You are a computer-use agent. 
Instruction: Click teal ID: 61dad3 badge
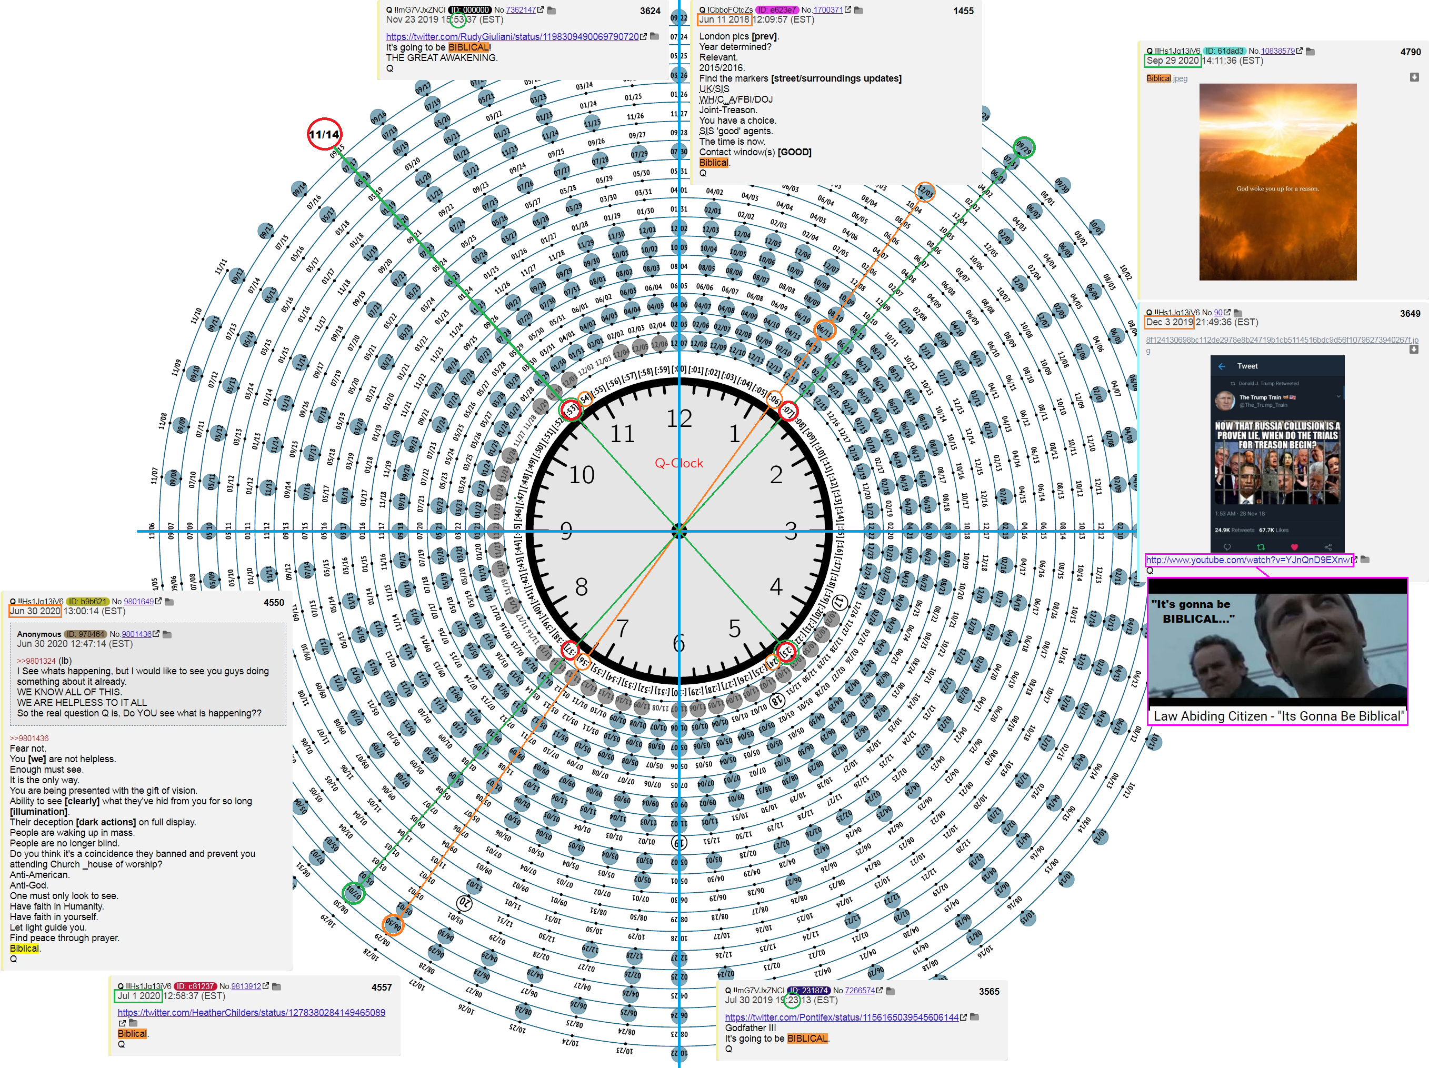tap(1224, 51)
